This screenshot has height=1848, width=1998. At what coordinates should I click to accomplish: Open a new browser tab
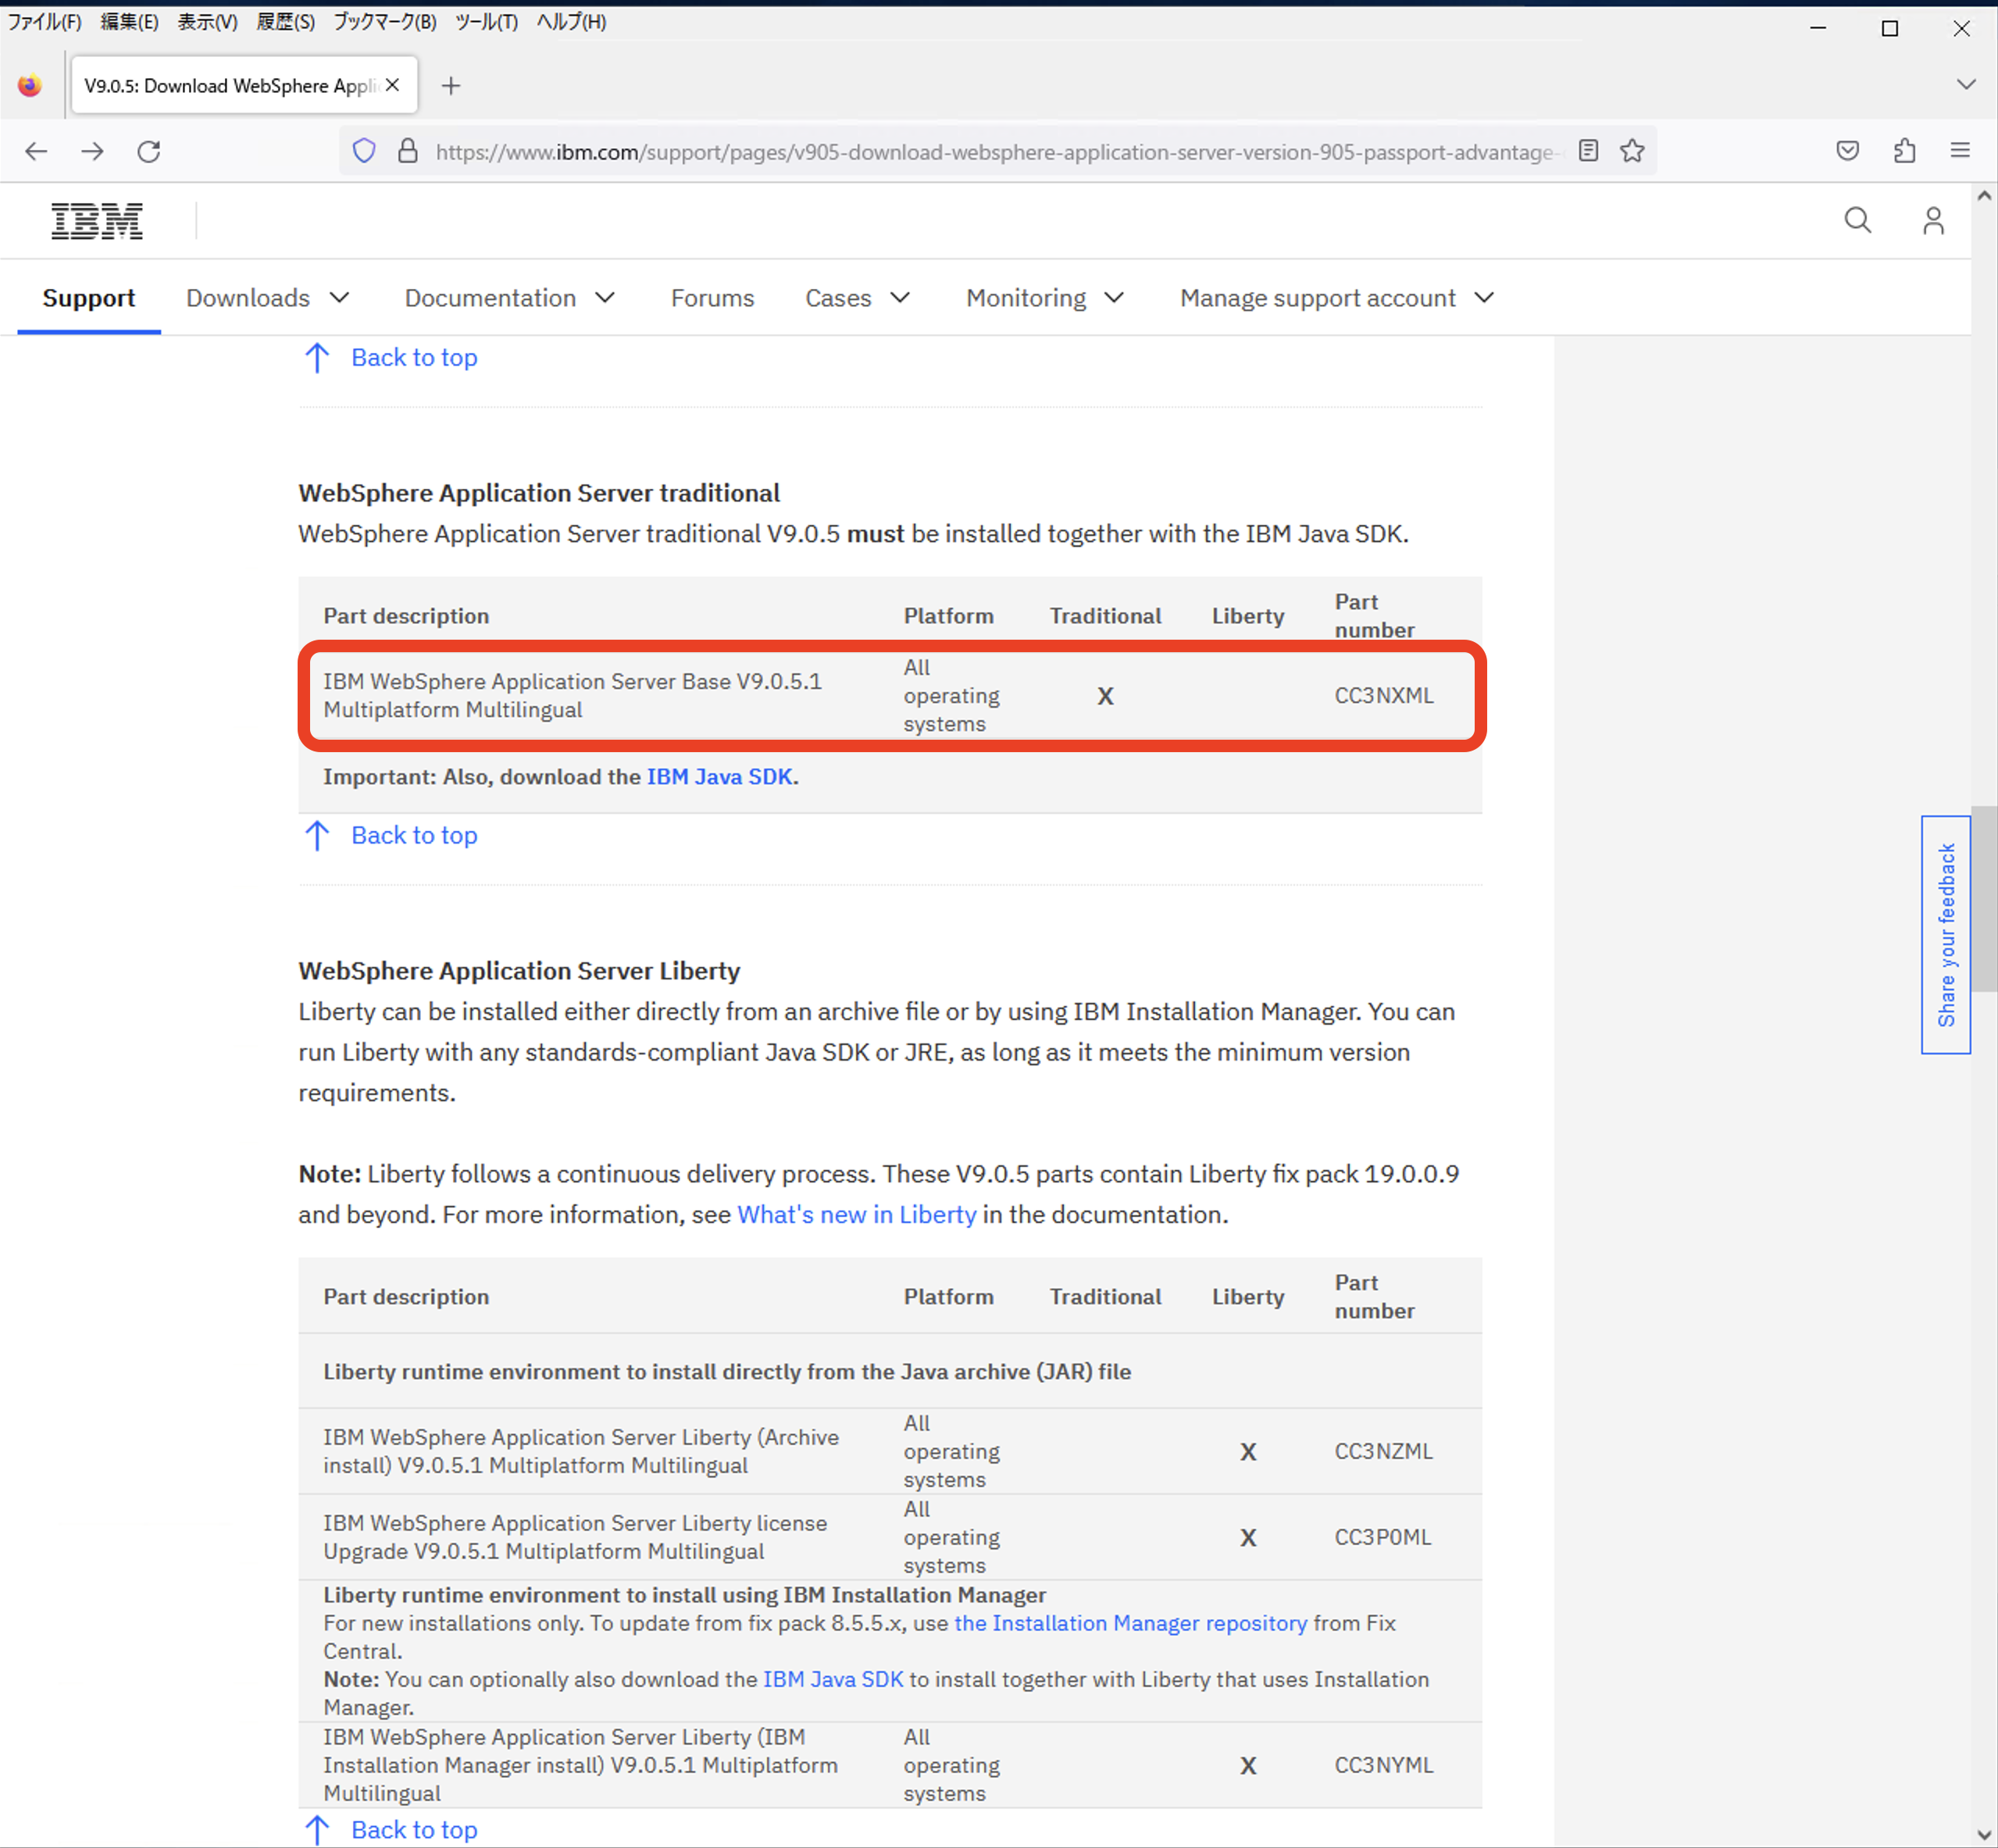pos(451,85)
